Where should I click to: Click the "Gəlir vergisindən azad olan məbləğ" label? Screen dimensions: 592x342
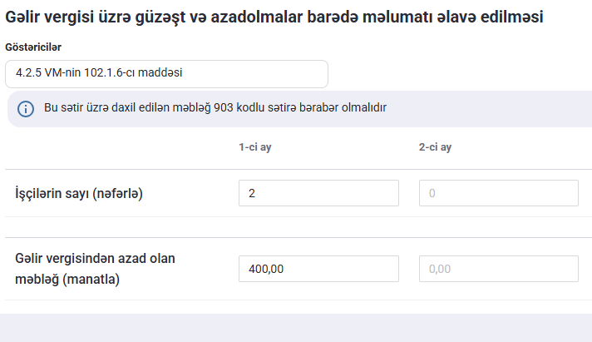[x=95, y=259]
